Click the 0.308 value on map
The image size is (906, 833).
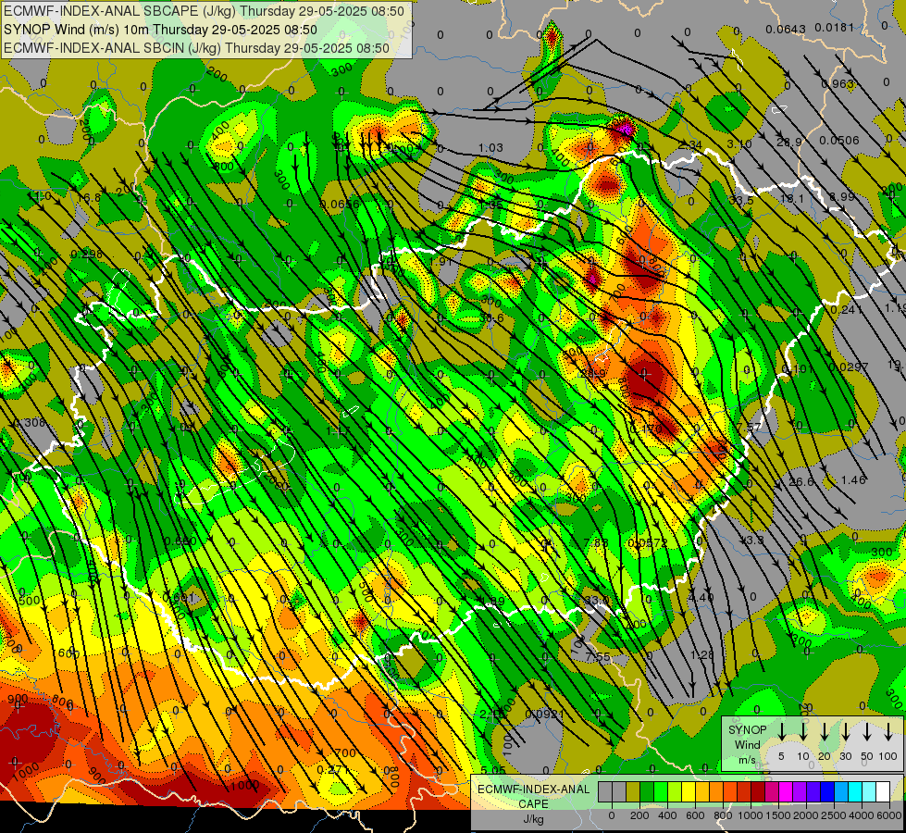tap(29, 423)
